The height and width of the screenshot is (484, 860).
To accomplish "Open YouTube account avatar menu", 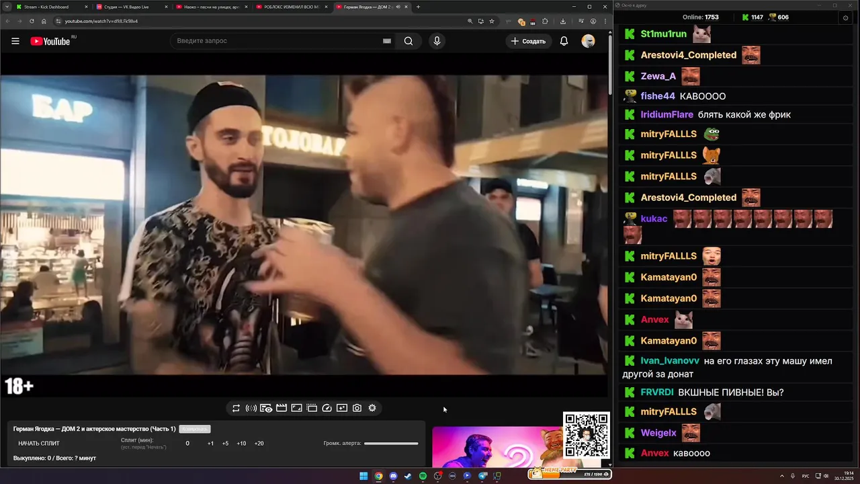I will point(588,41).
